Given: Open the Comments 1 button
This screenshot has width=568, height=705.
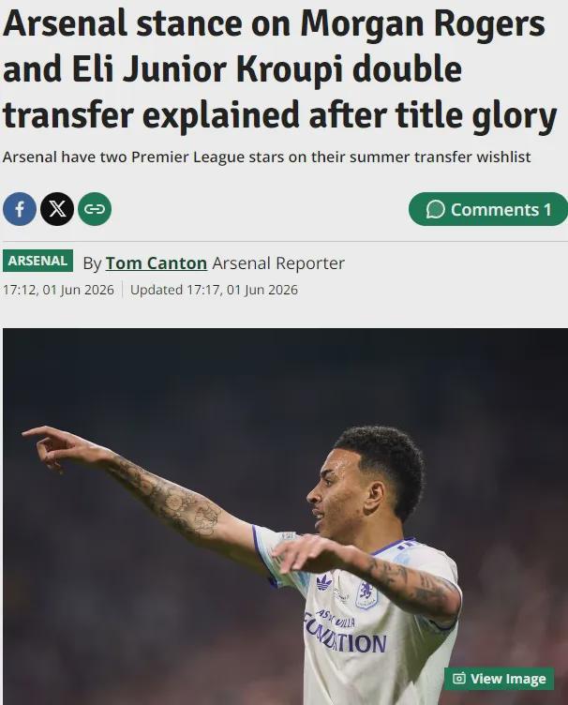Looking at the screenshot, I should click(x=488, y=209).
